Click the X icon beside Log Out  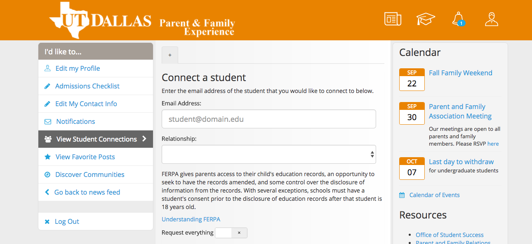47,221
